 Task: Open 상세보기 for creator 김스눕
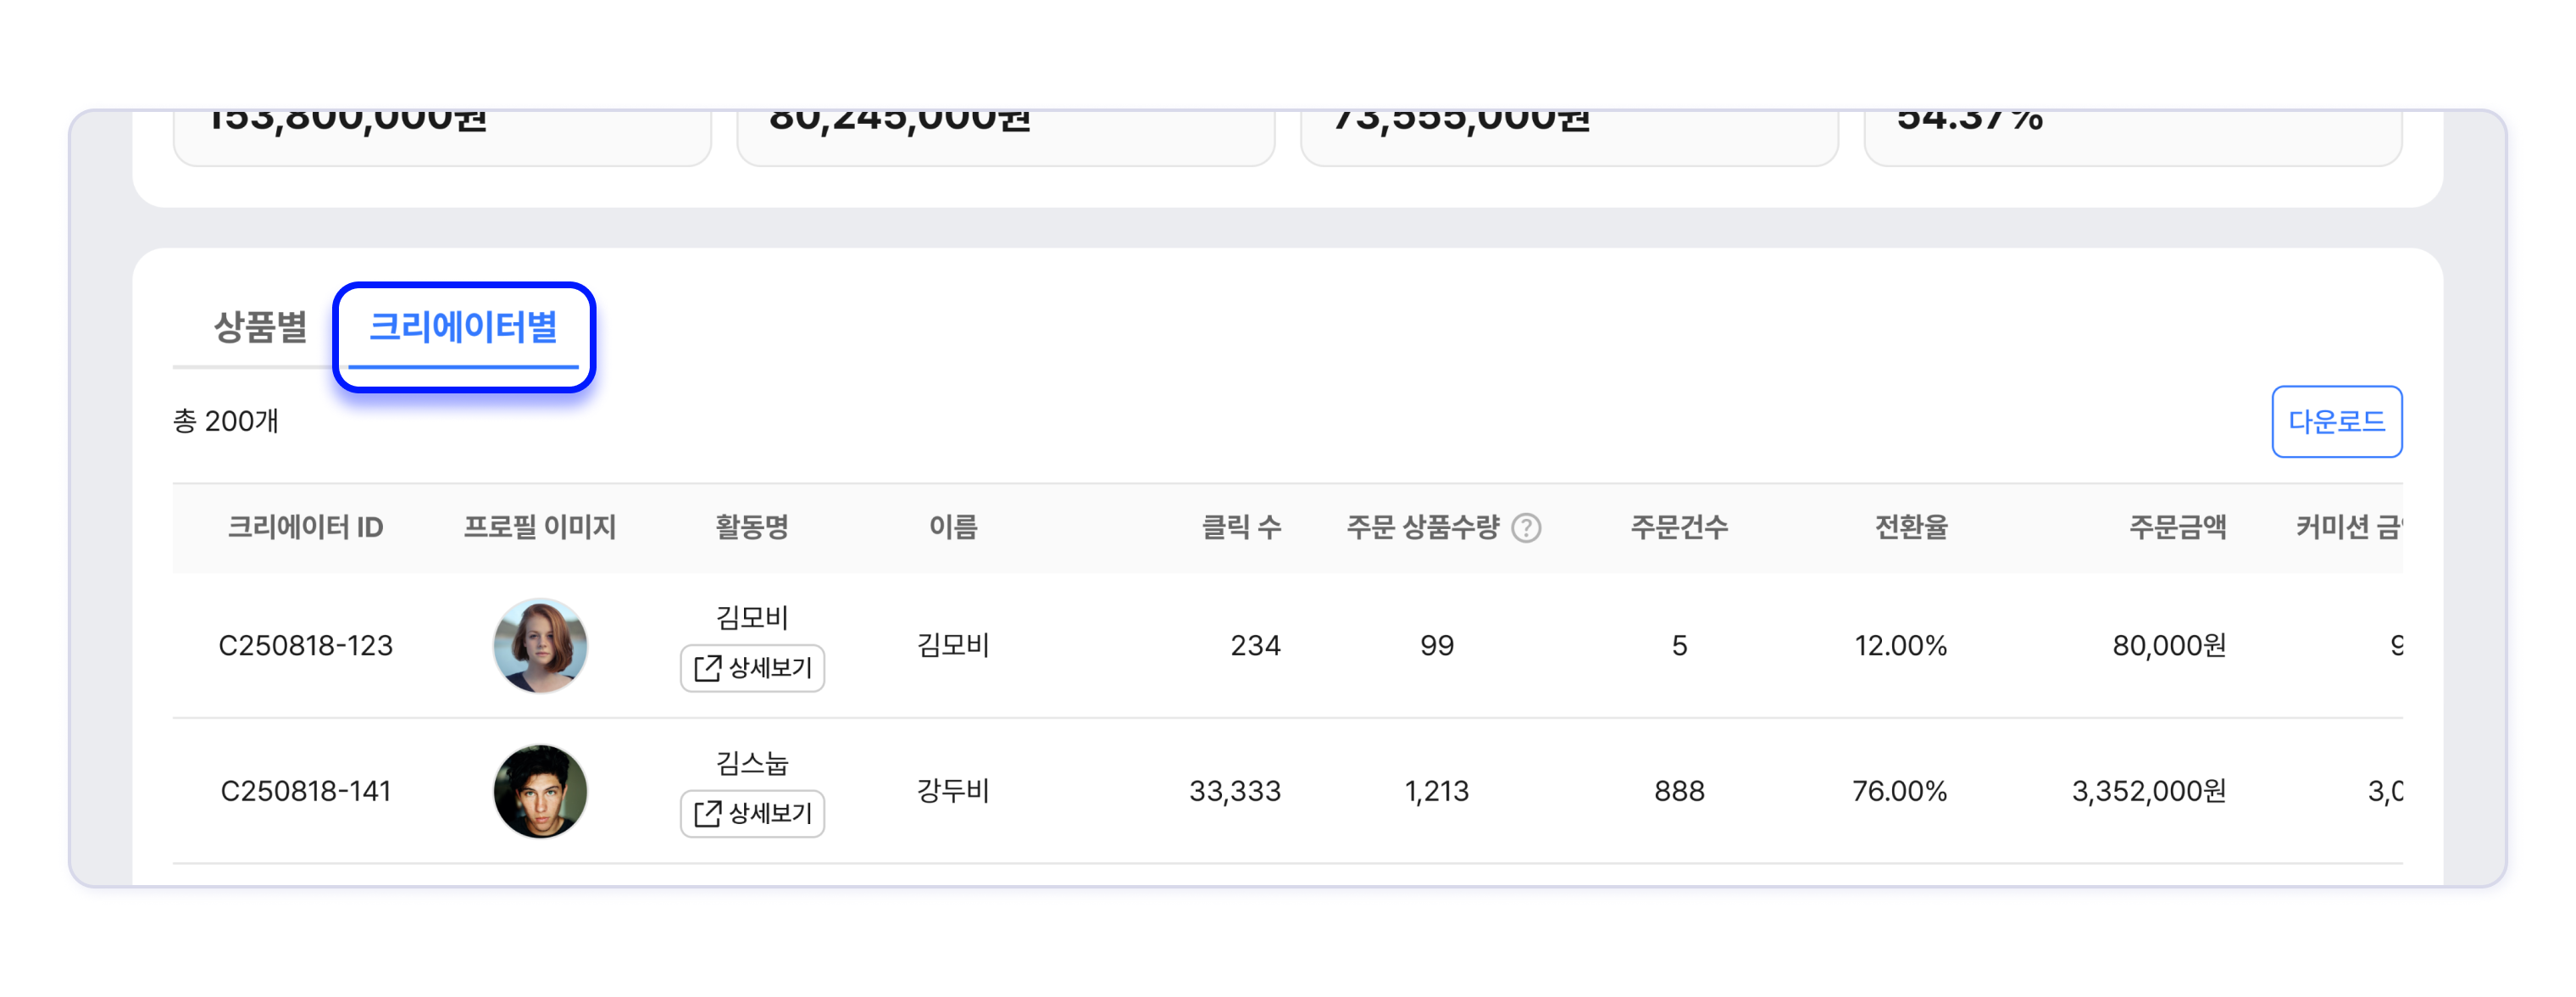click(x=752, y=813)
